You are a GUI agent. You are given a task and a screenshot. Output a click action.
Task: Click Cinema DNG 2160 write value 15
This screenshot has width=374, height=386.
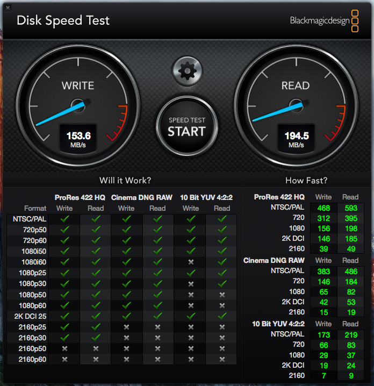tap(324, 312)
